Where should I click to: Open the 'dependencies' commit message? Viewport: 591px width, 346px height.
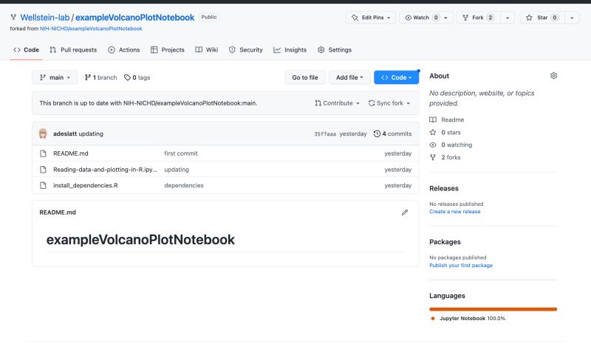point(184,185)
